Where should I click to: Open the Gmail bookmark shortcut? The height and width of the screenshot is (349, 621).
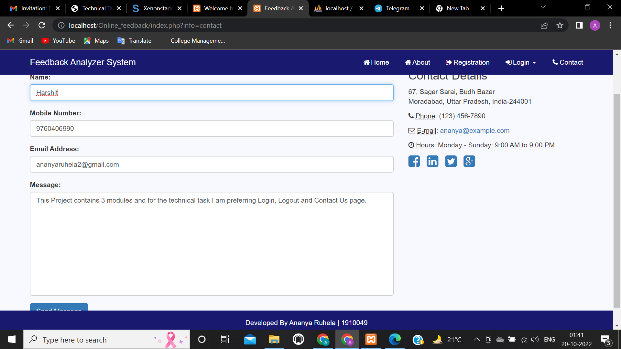[20, 40]
